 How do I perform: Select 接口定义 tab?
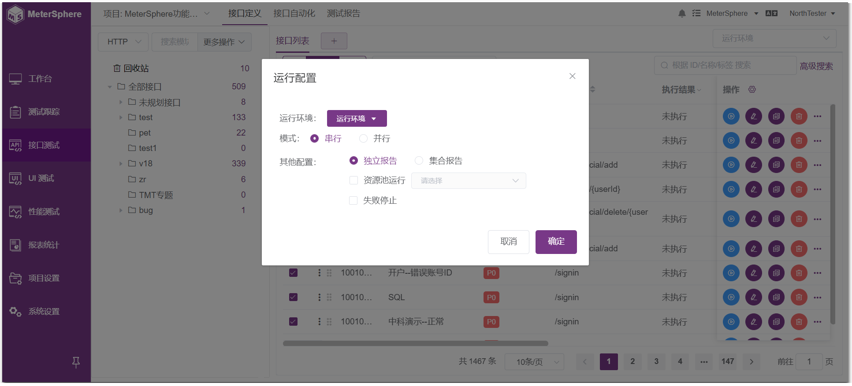point(245,14)
